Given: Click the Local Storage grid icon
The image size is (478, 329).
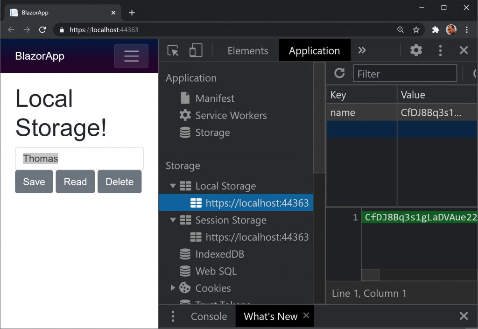Looking at the screenshot, I should pos(185,186).
